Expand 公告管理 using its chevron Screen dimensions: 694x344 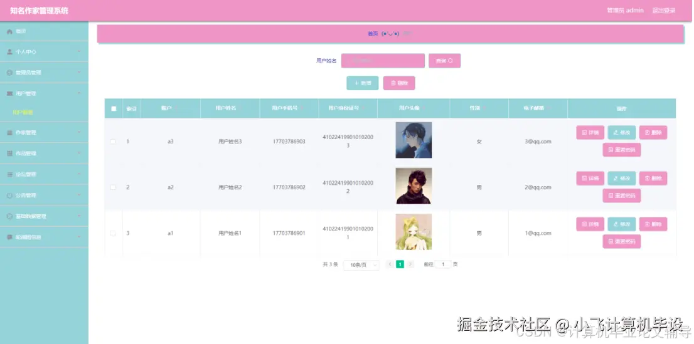coord(79,195)
